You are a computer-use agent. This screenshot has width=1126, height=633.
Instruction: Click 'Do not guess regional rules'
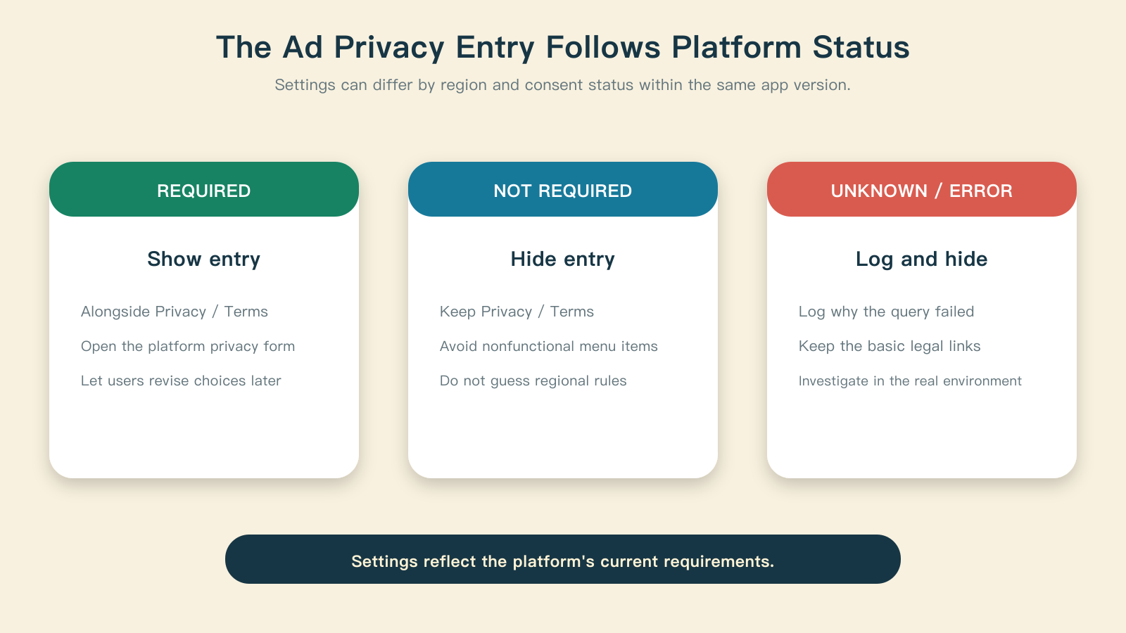click(533, 381)
